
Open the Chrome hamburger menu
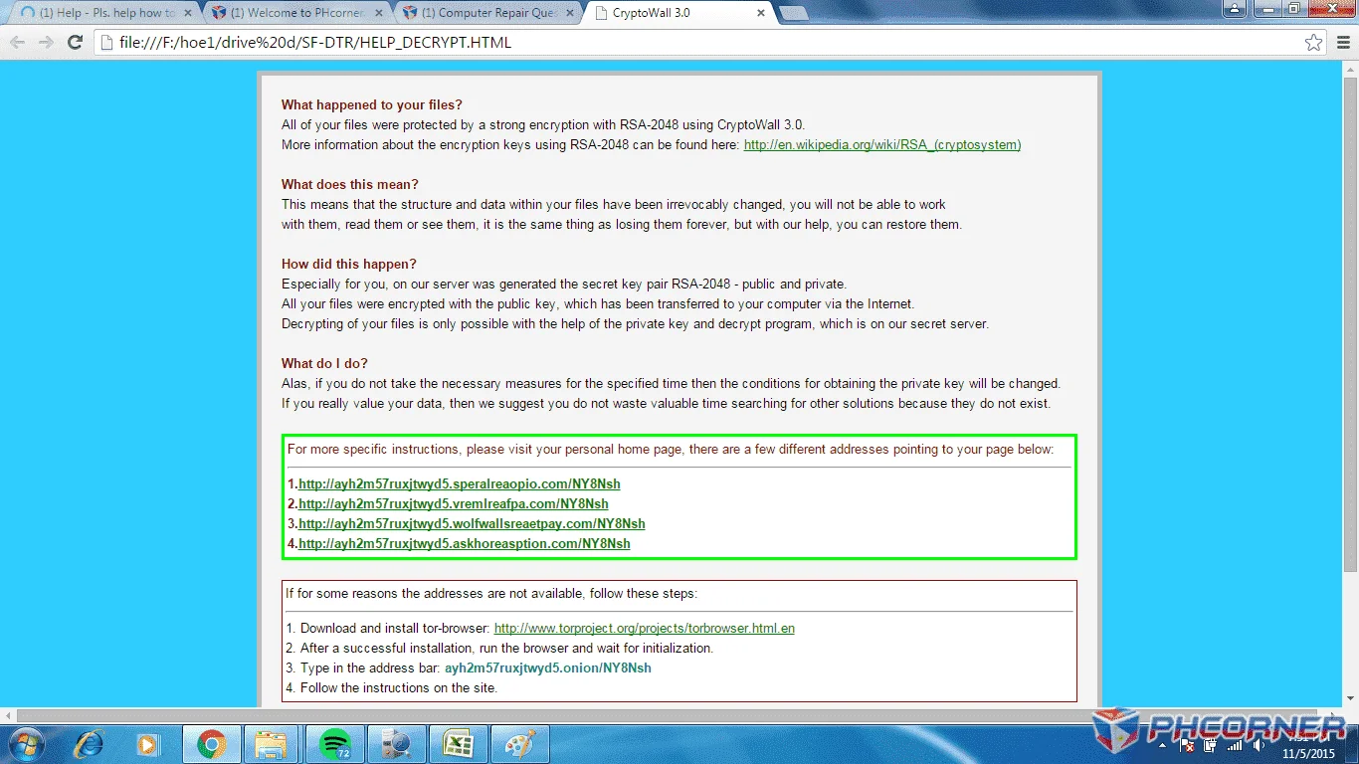pyautogui.click(x=1342, y=43)
